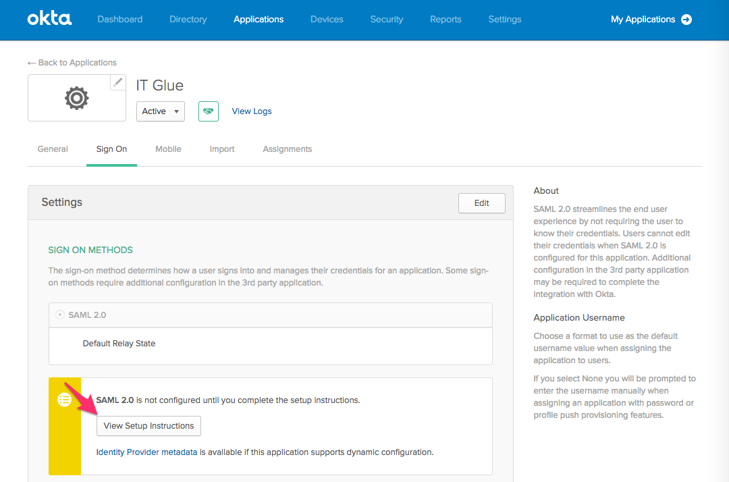The width and height of the screenshot is (729, 482).
Task: Click View Setup Instructions
Action: [x=148, y=426]
